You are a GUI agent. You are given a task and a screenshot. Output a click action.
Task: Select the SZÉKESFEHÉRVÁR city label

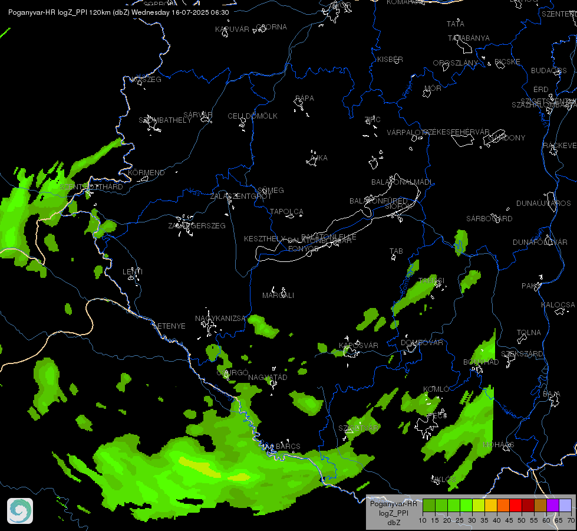[456, 132]
